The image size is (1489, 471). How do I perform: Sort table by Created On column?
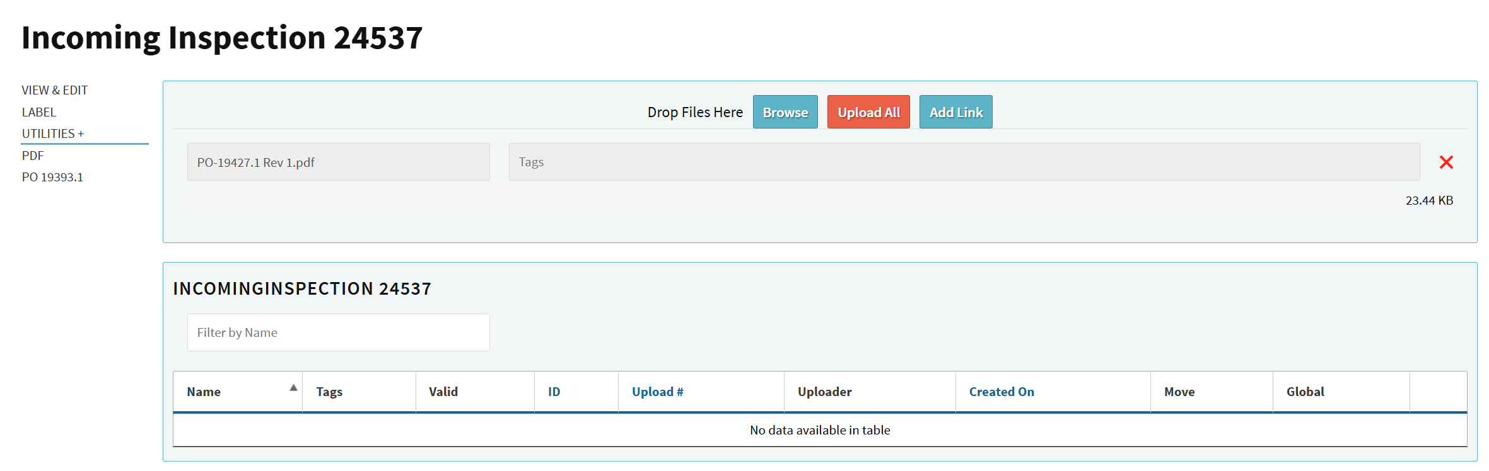tap(1001, 392)
